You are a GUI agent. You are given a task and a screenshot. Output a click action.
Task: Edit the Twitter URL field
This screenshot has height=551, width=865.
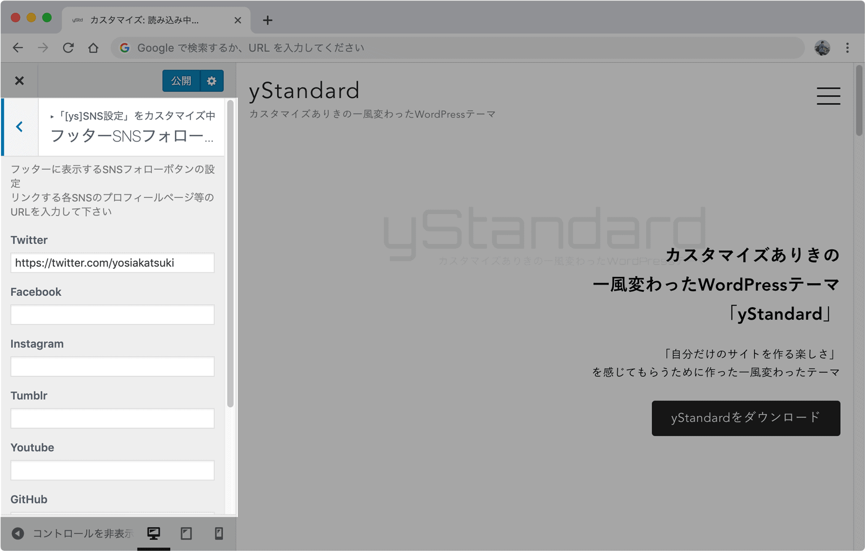tap(112, 263)
